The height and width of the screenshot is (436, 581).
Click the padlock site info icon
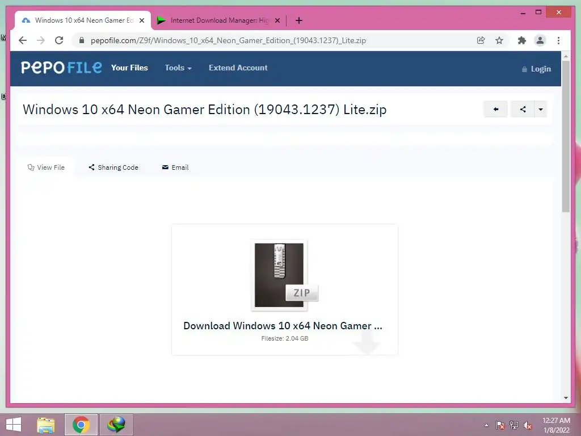coord(82,40)
